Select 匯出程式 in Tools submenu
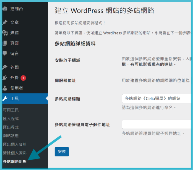193x170 pixels. tap(11, 127)
